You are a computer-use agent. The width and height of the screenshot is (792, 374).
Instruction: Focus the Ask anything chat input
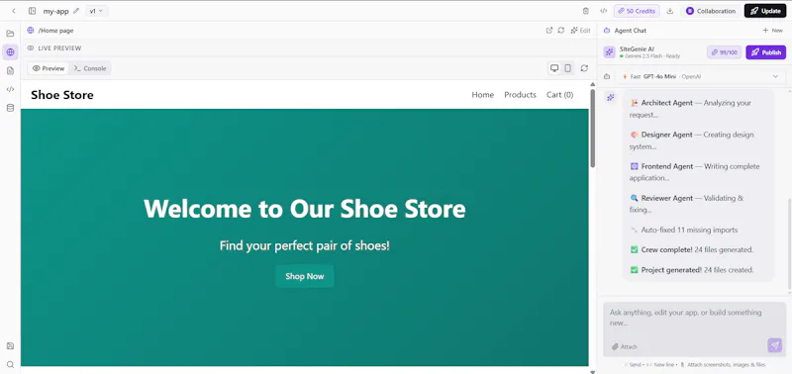click(x=695, y=318)
